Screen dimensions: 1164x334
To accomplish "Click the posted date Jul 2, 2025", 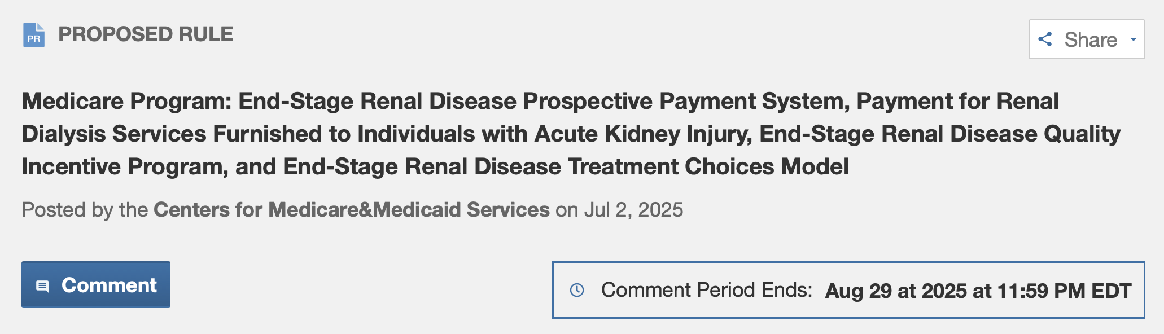I will pyautogui.click(x=633, y=210).
